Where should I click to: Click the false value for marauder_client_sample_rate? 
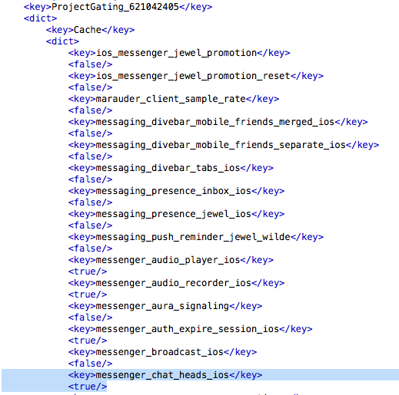coord(90,110)
